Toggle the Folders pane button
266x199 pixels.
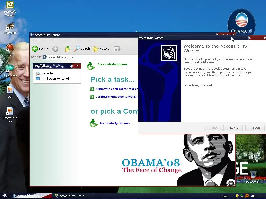[101, 49]
